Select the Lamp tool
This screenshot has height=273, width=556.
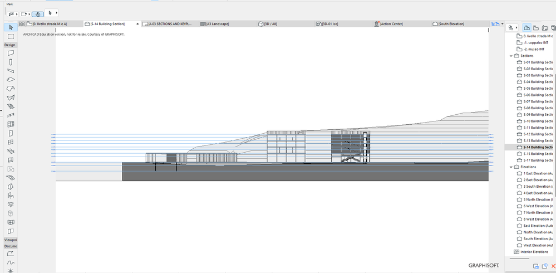click(x=11, y=204)
